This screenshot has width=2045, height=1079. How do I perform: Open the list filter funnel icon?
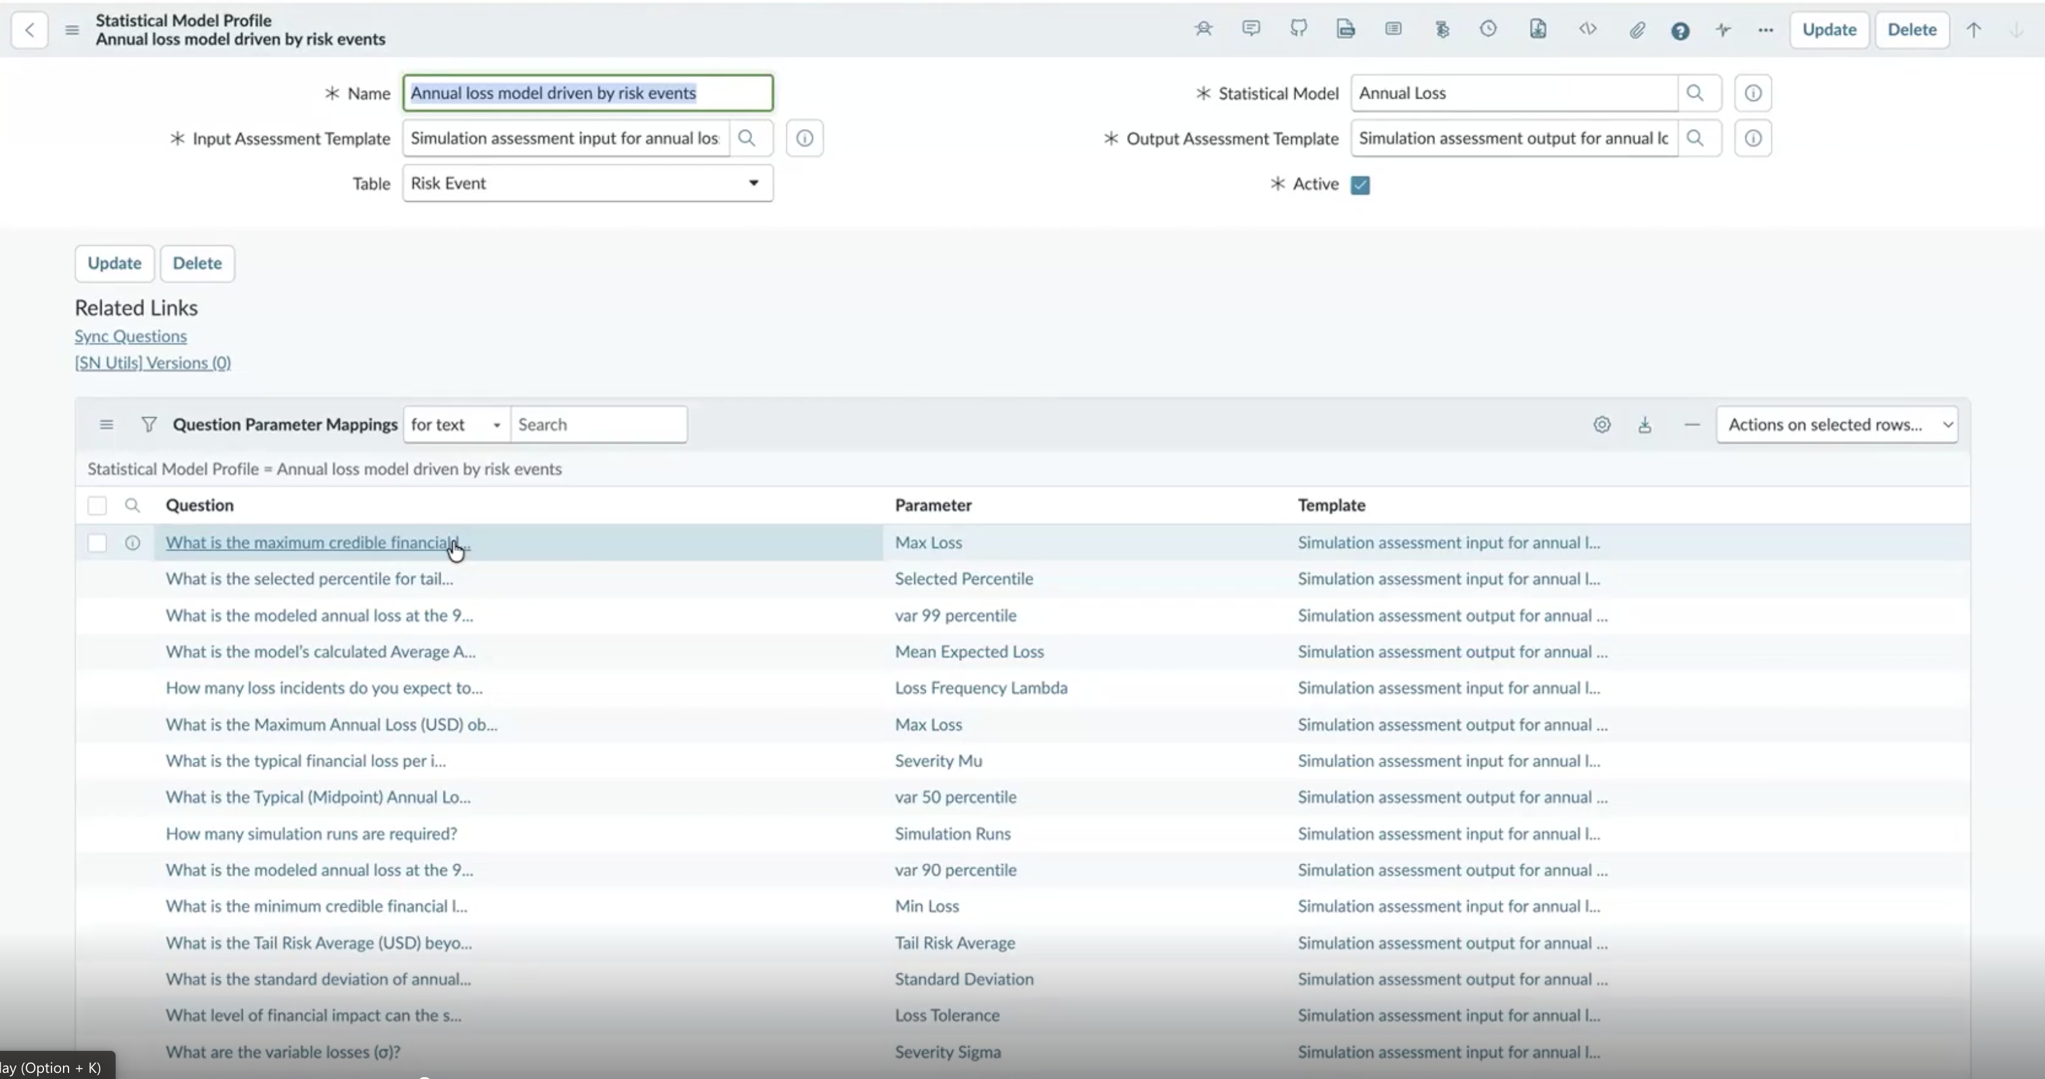pos(149,425)
